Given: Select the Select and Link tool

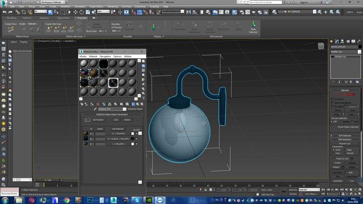Looking at the screenshot, I should (18, 12).
